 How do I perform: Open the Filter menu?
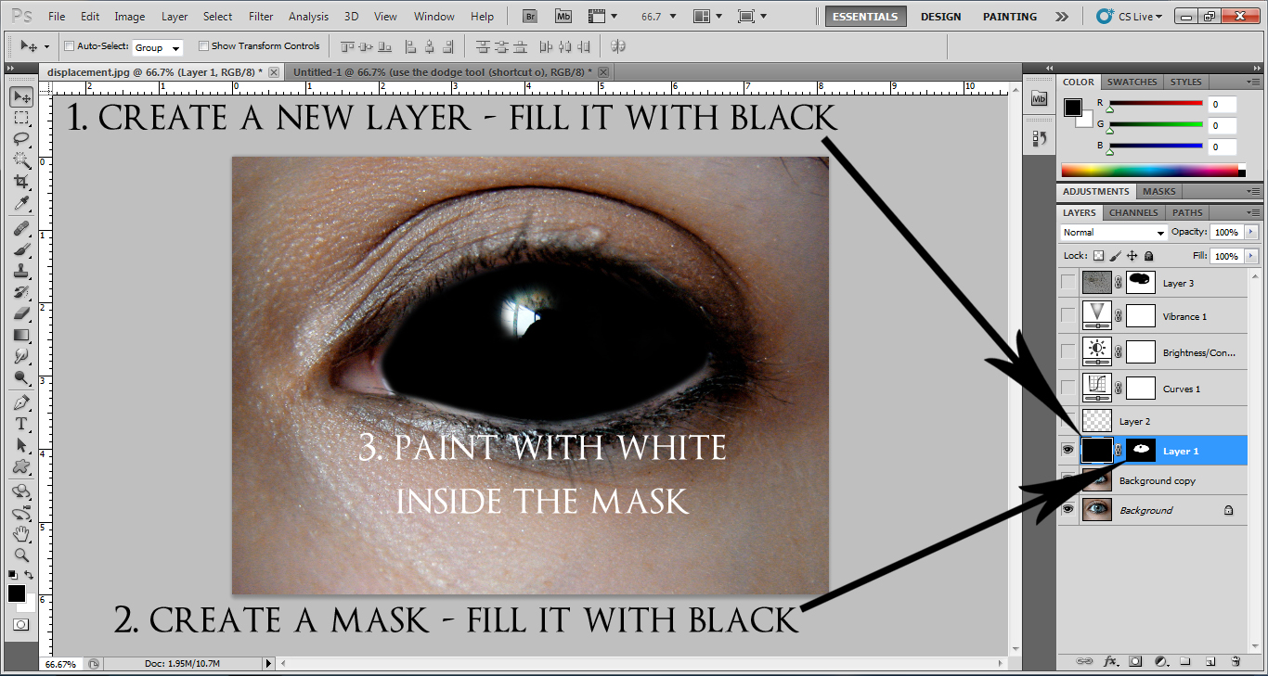tap(261, 16)
